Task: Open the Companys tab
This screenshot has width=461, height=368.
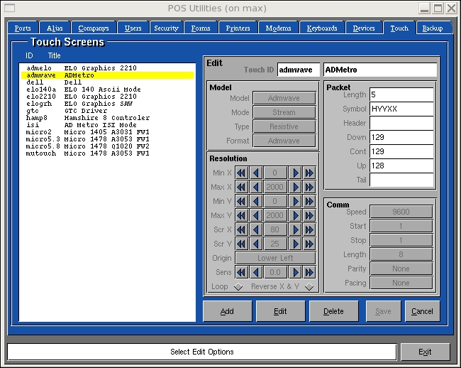Action: 94,28
